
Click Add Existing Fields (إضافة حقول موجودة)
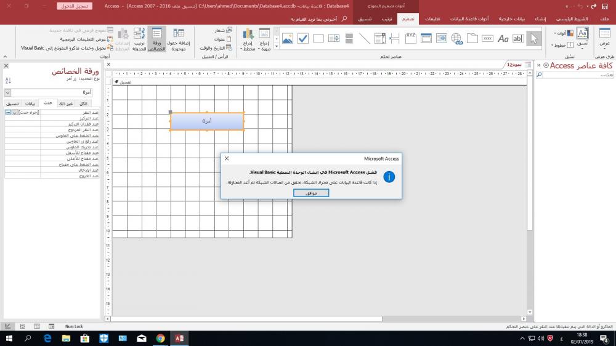179,39
